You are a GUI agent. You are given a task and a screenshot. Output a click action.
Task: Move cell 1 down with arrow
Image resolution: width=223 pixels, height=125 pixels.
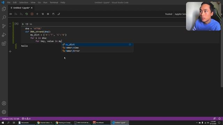point(10,26)
